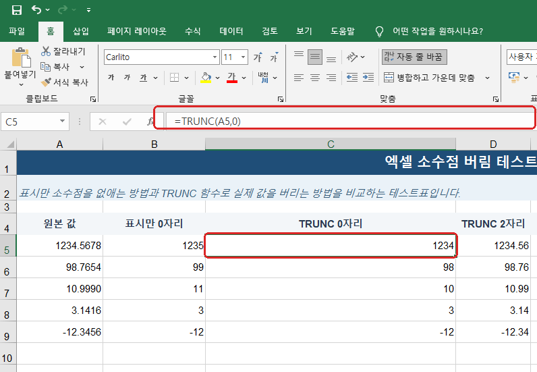Toggle underline 가 formatting
Viewport: 537px width, 372px height.
(144, 78)
